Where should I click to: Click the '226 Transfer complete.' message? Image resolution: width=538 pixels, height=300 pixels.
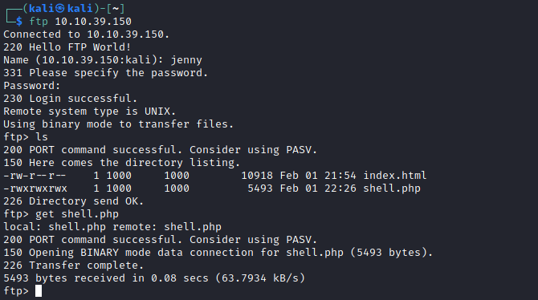tap(73, 266)
